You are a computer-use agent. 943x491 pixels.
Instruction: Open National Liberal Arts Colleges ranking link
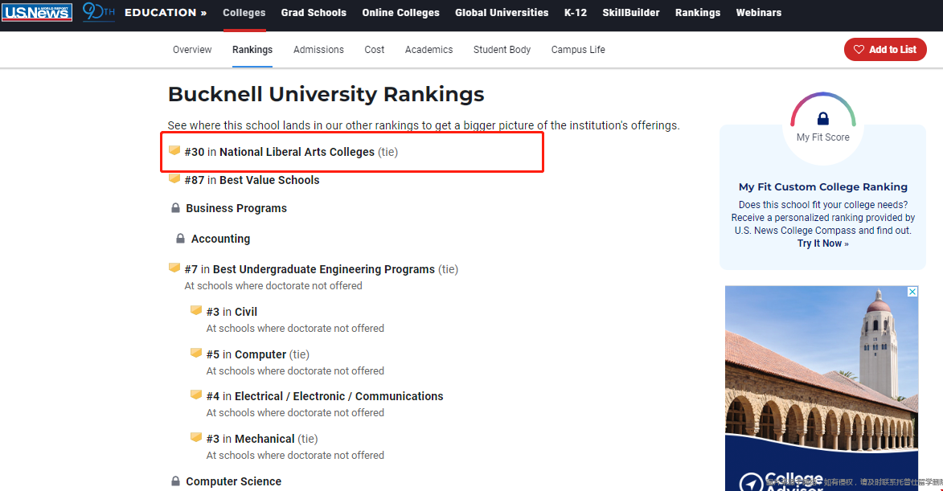point(297,152)
